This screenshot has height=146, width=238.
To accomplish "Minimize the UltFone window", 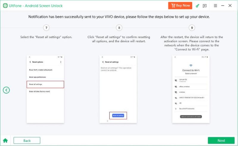I will pyautogui.click(x=223, y=6).
